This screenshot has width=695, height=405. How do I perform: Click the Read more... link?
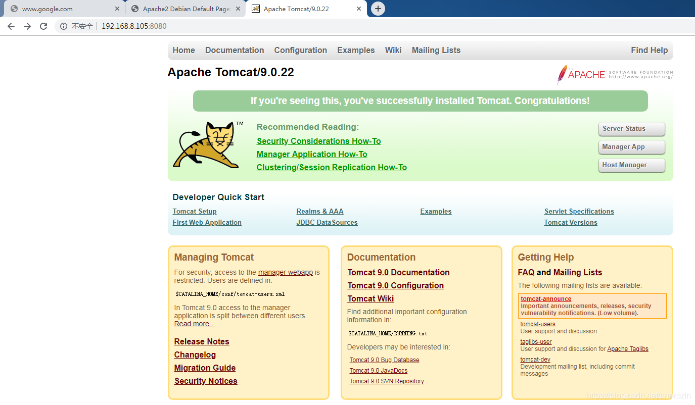(195, 324)
